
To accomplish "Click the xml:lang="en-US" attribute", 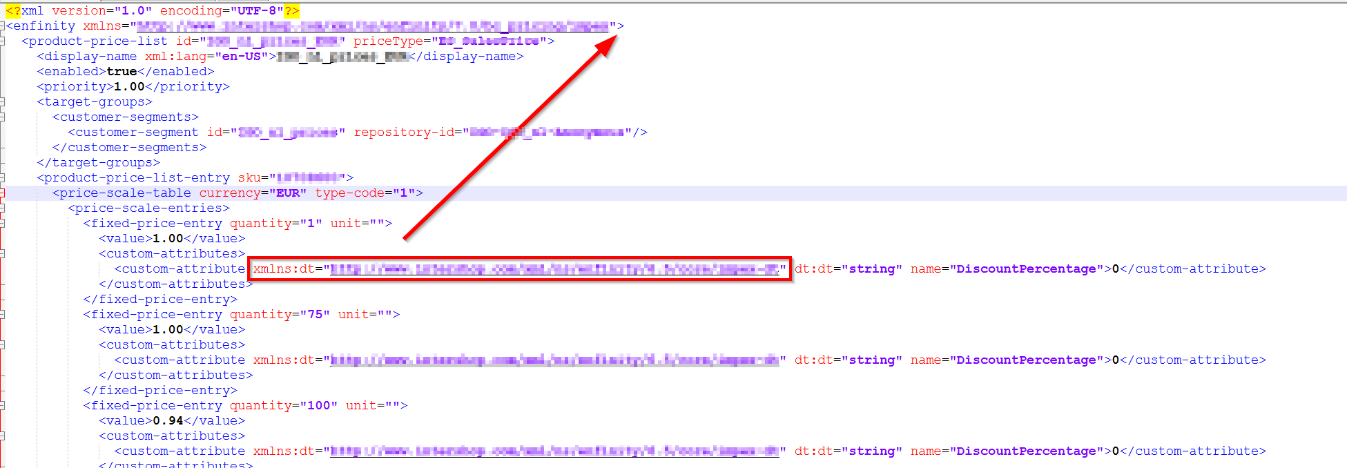I will pyautogui.click(x=206, y=57).
